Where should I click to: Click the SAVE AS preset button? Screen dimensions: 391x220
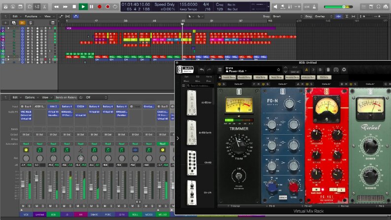[295, 72]
